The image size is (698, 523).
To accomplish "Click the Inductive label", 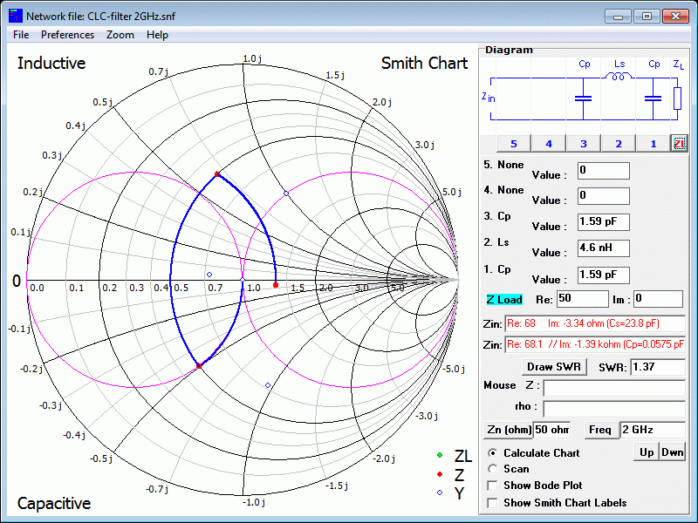I will click(51, 64).
